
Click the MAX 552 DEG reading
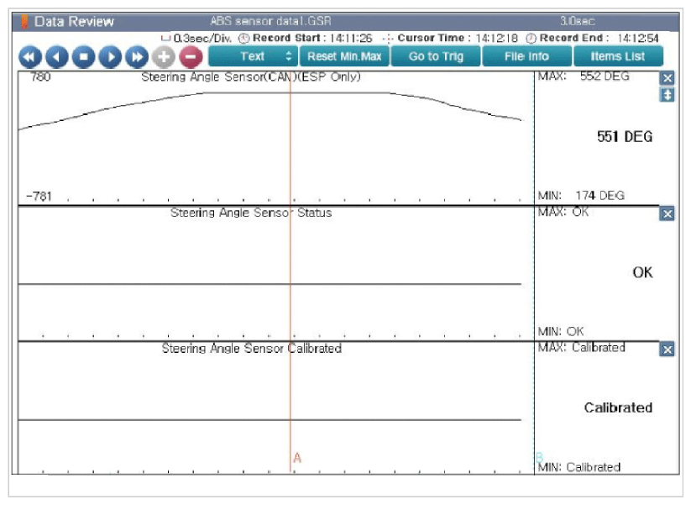[584, 76]
